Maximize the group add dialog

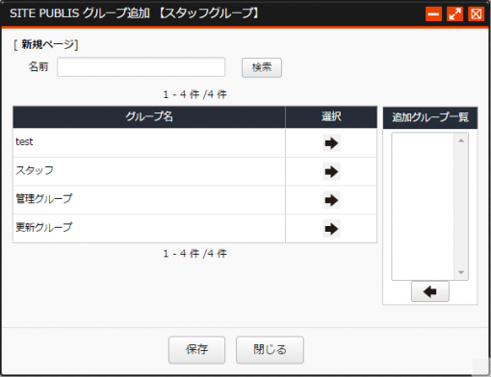point(454,13)
